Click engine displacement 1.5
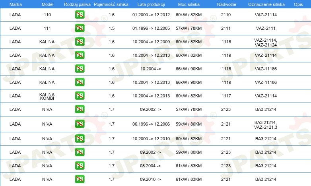 [x=112, y=28]
